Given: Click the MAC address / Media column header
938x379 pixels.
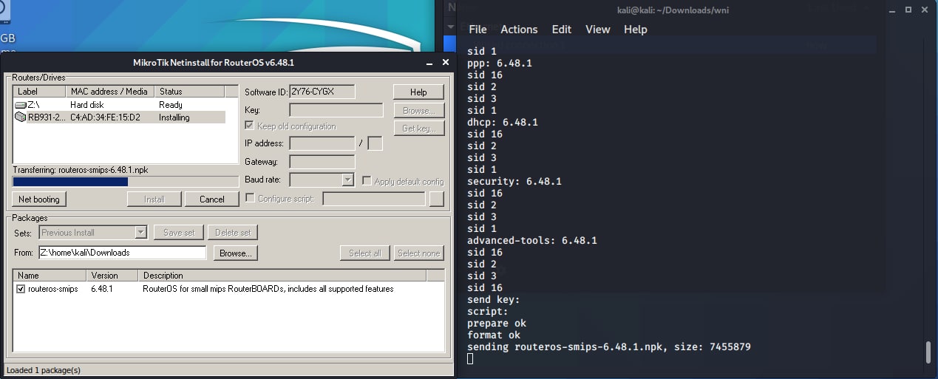Looking at the screenshot, I should point(109,92).
